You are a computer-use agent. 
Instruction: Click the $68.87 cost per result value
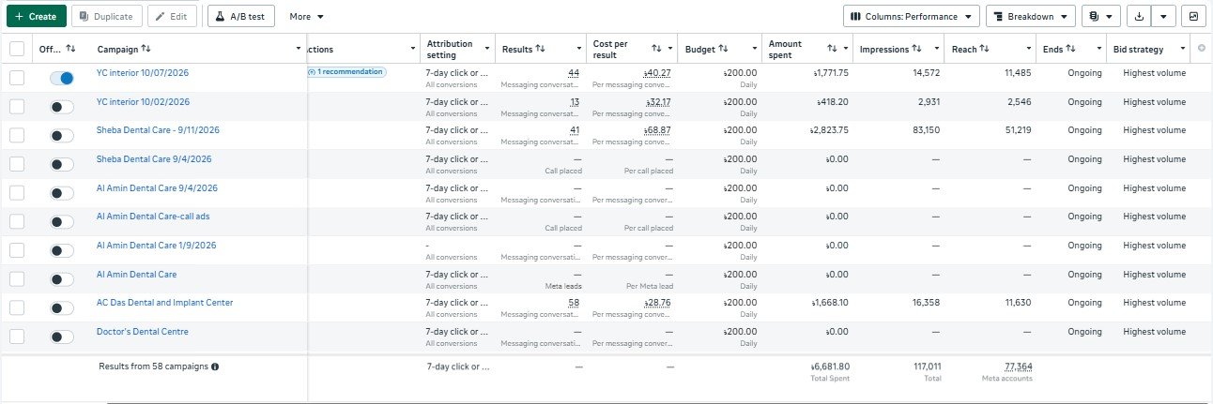click(657, 130)
